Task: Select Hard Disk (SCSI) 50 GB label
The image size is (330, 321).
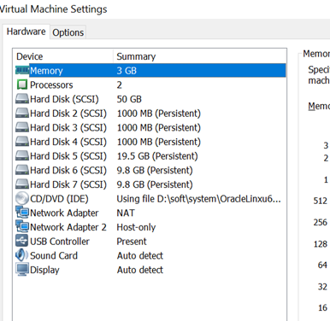Action: click(x=64, y=99)
